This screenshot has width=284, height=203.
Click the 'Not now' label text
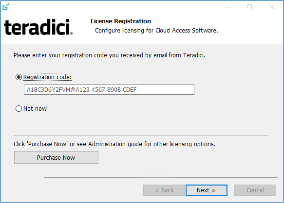point(35,109)
